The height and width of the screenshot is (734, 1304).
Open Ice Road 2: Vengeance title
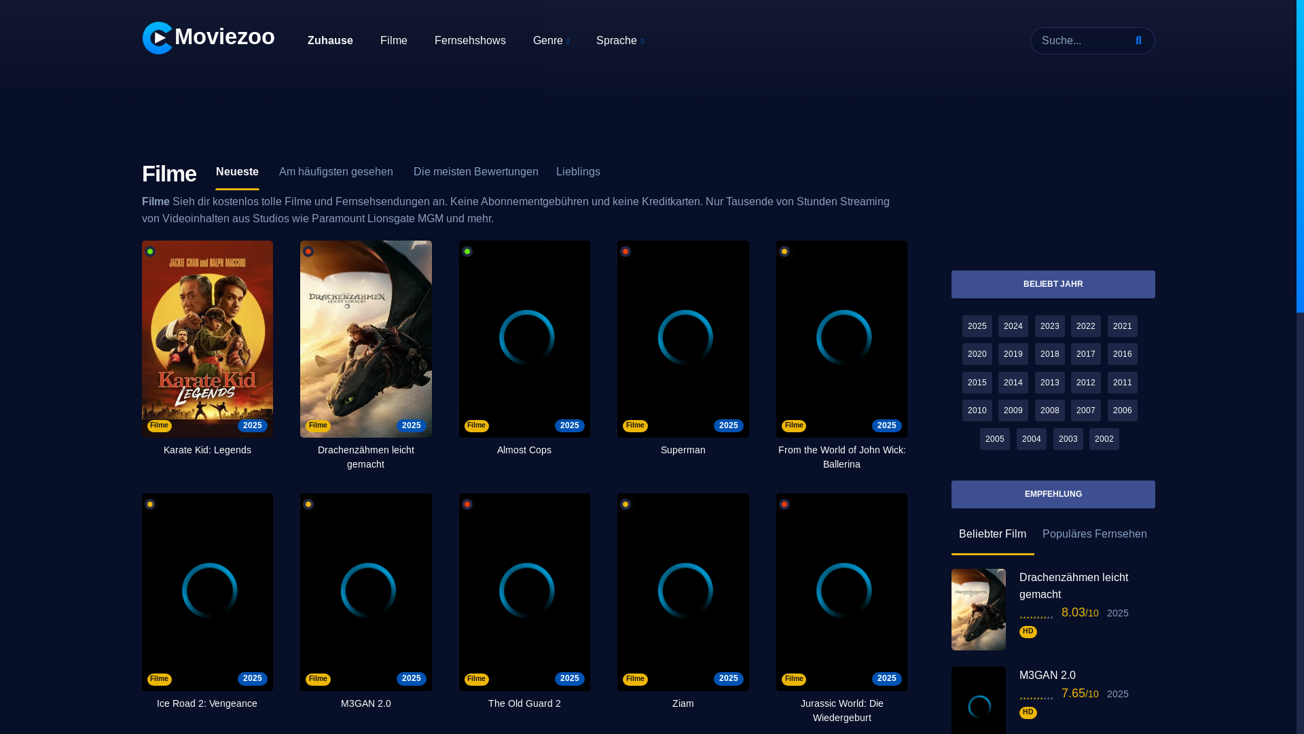click(x=207, y=703)
